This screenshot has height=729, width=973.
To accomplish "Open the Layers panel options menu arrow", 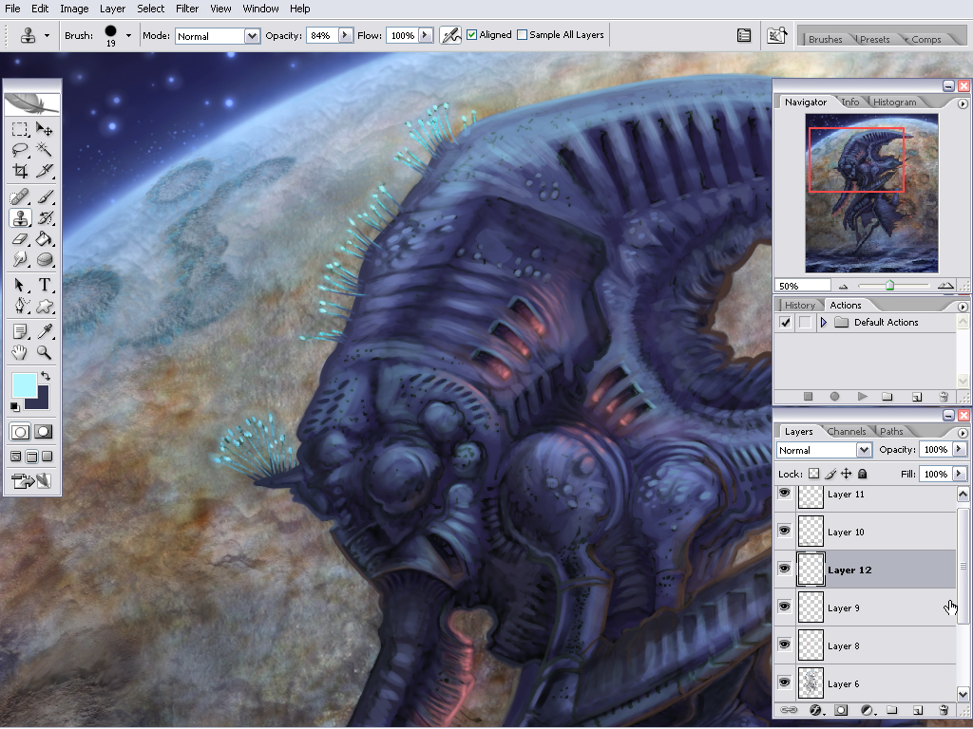I will click(963, 433).
